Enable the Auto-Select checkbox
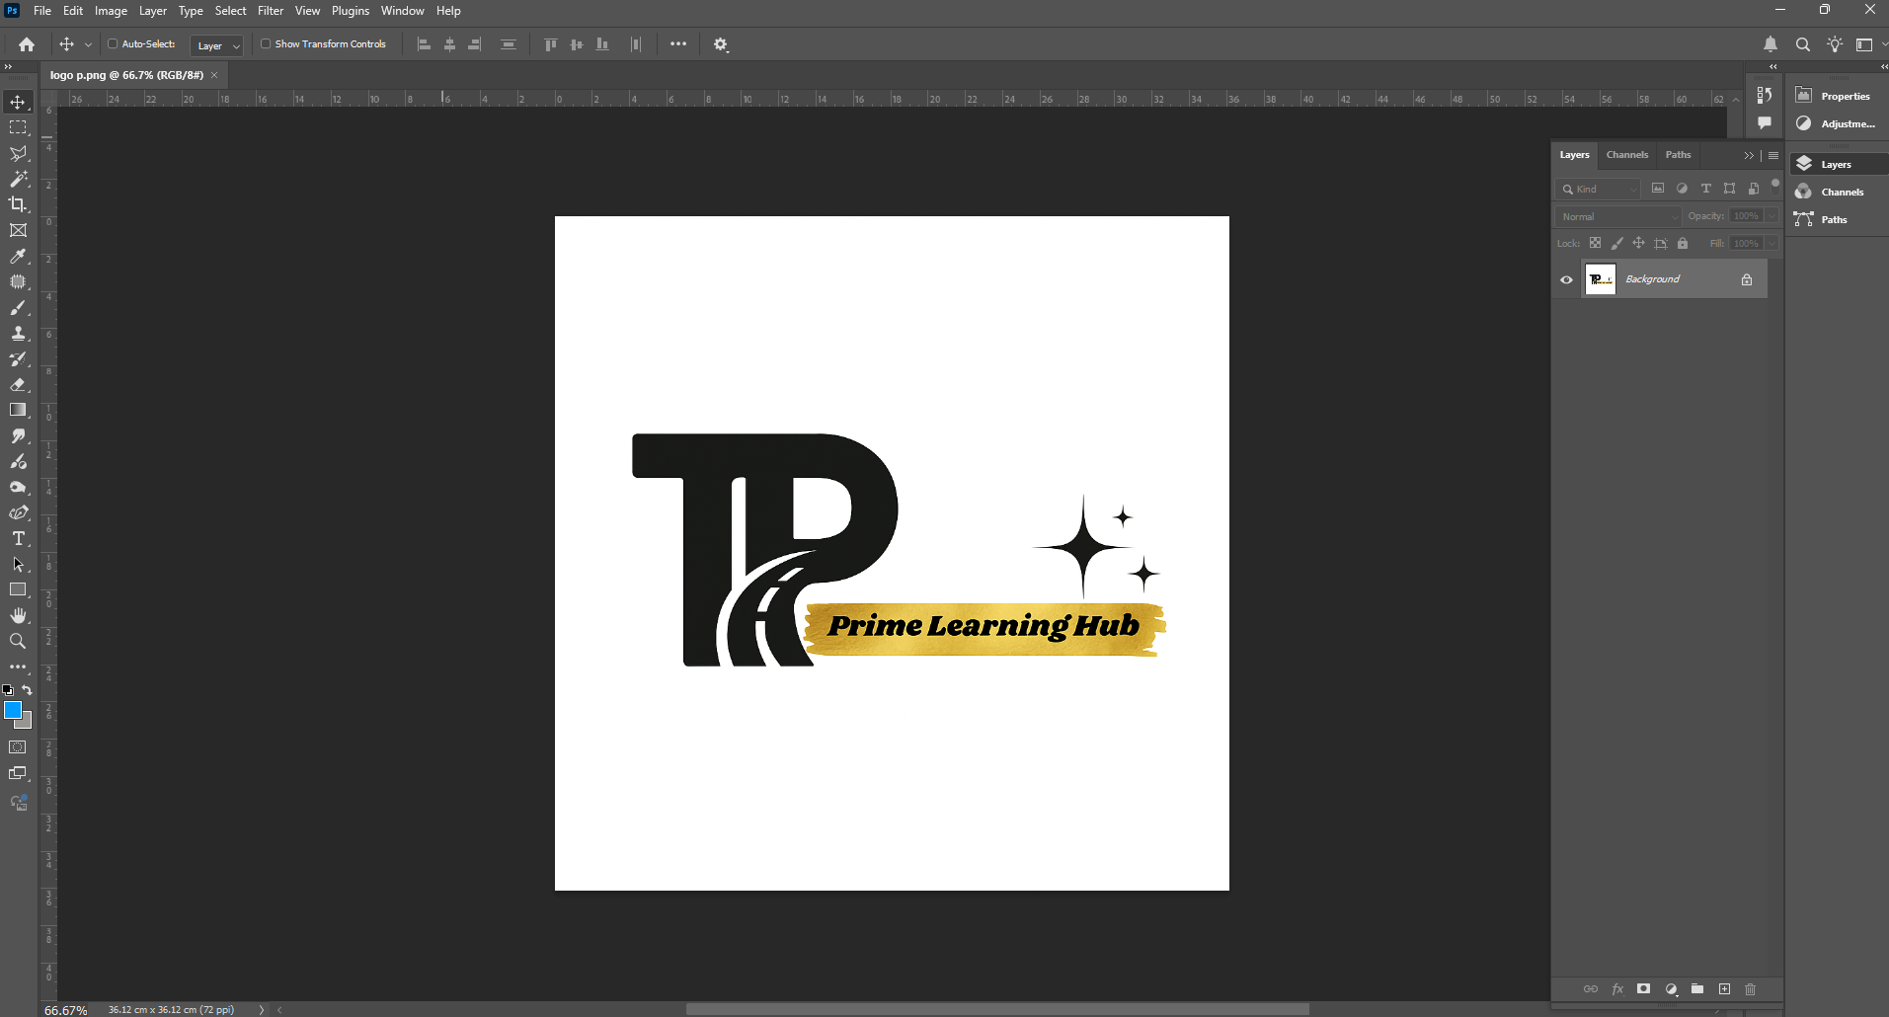The width and height of the screenshot is (1889, 1017). click(x=113, y=43)
